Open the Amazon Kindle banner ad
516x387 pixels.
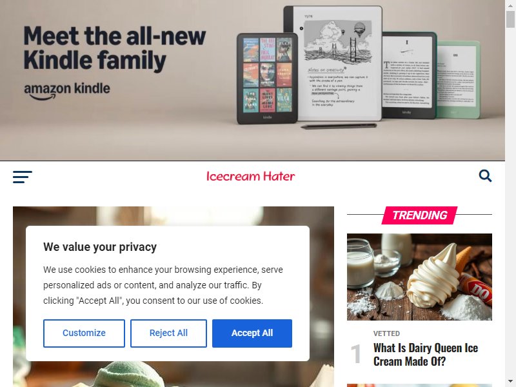click(252, 80)
